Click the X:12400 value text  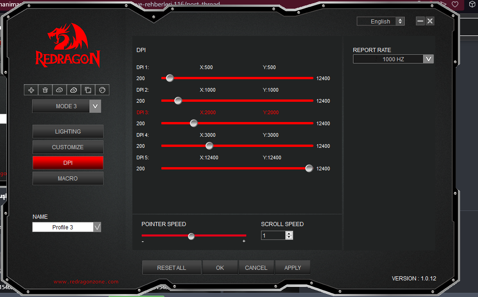point(209,157)
